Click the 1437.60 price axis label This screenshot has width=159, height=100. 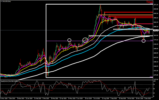coord(156,79)
